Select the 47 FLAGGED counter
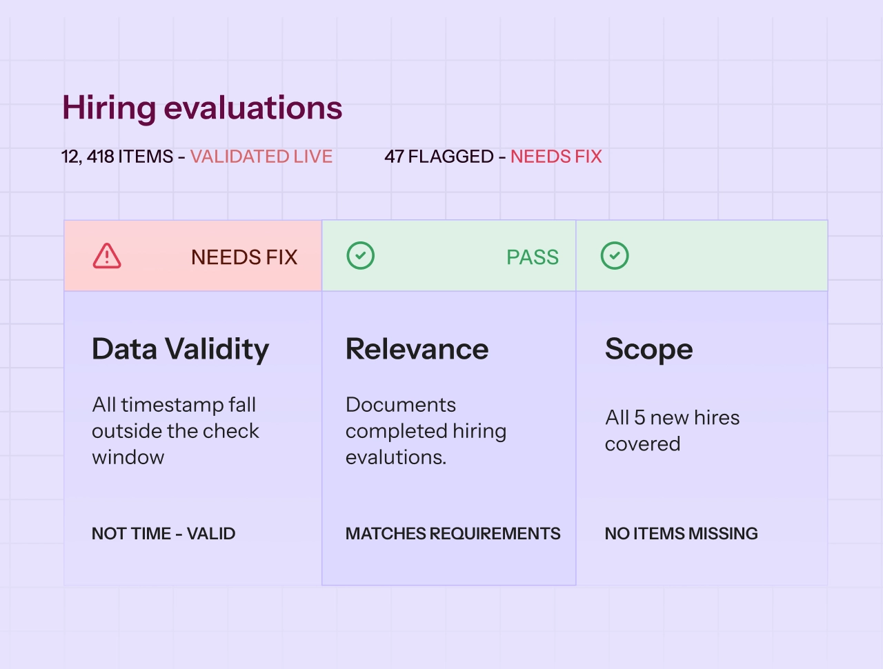Image resolution: width=883 pixels, height=669 pixels. tap(439, 157)
